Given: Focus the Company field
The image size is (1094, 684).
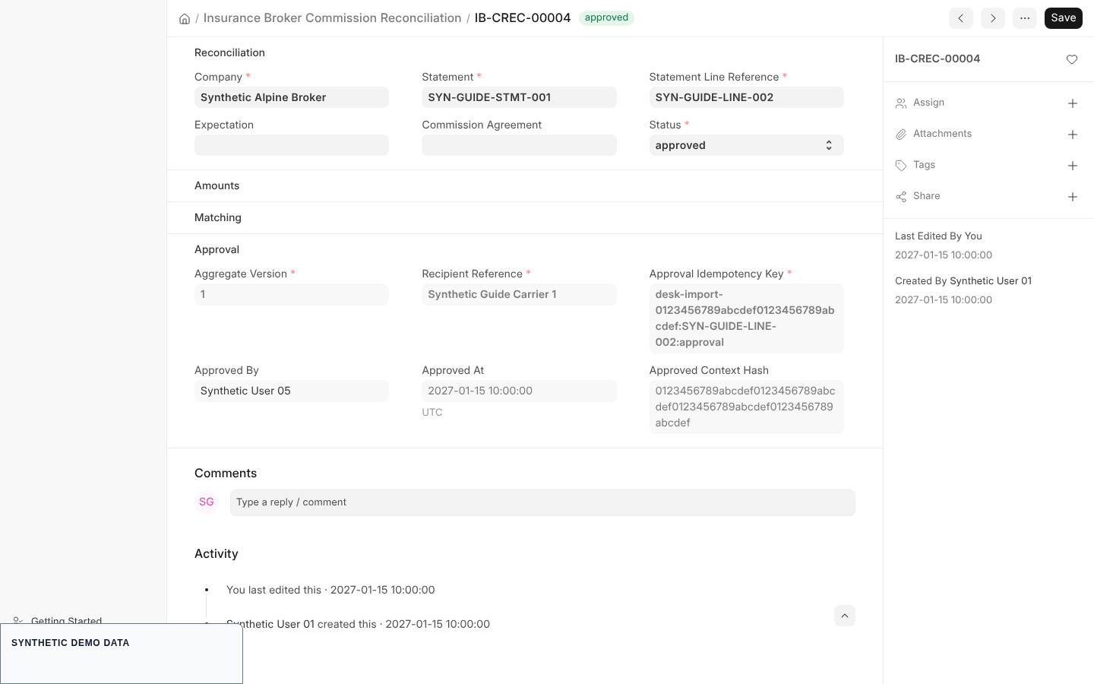Looking at the screenshot, I should tap(292, 97).
